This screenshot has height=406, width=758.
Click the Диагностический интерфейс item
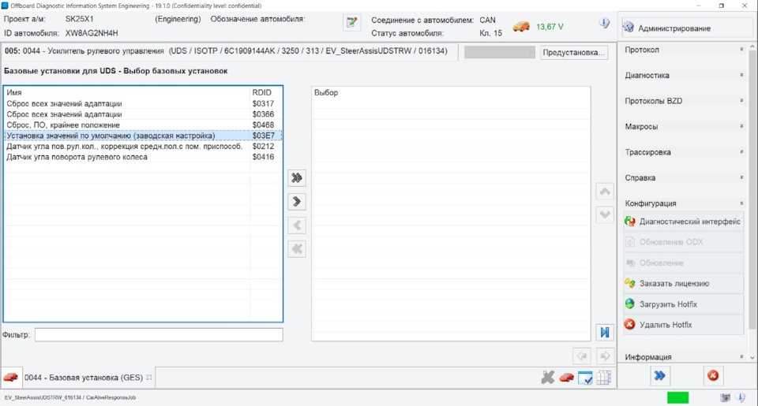point(684,222)
